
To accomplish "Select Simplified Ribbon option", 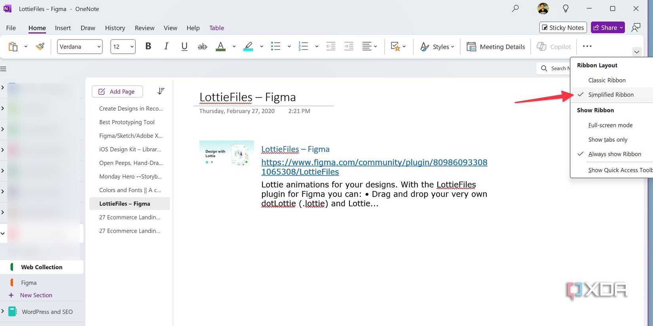I will pyautogui.click(x=612, y=95).
